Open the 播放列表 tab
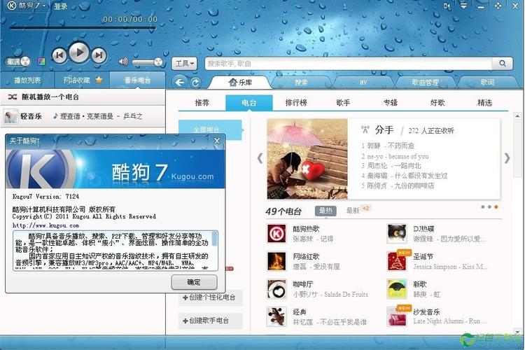The width and height of the screenshot is (525, 350). pyautogui.click(x=28, y=80)
